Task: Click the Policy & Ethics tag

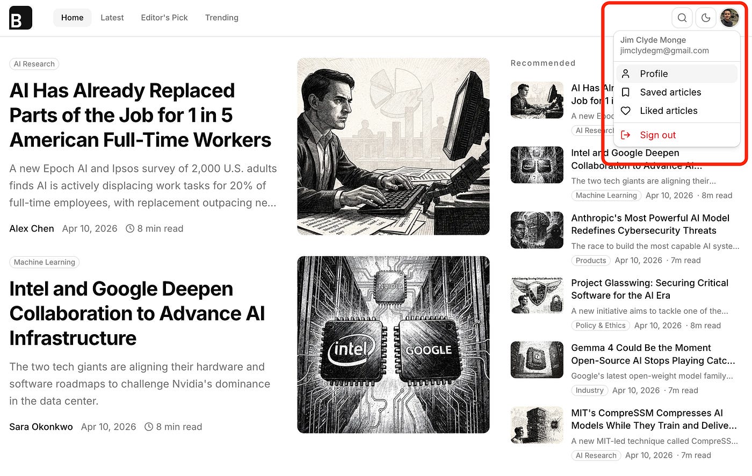Action: (601, 326)
